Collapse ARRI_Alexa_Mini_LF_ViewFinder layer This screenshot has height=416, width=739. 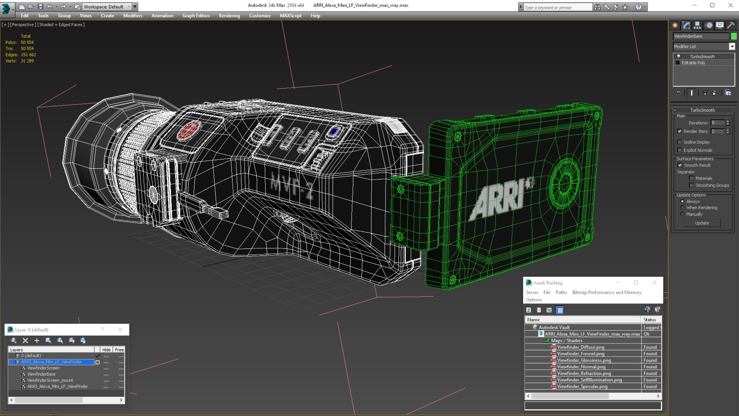tap(11, 362)
